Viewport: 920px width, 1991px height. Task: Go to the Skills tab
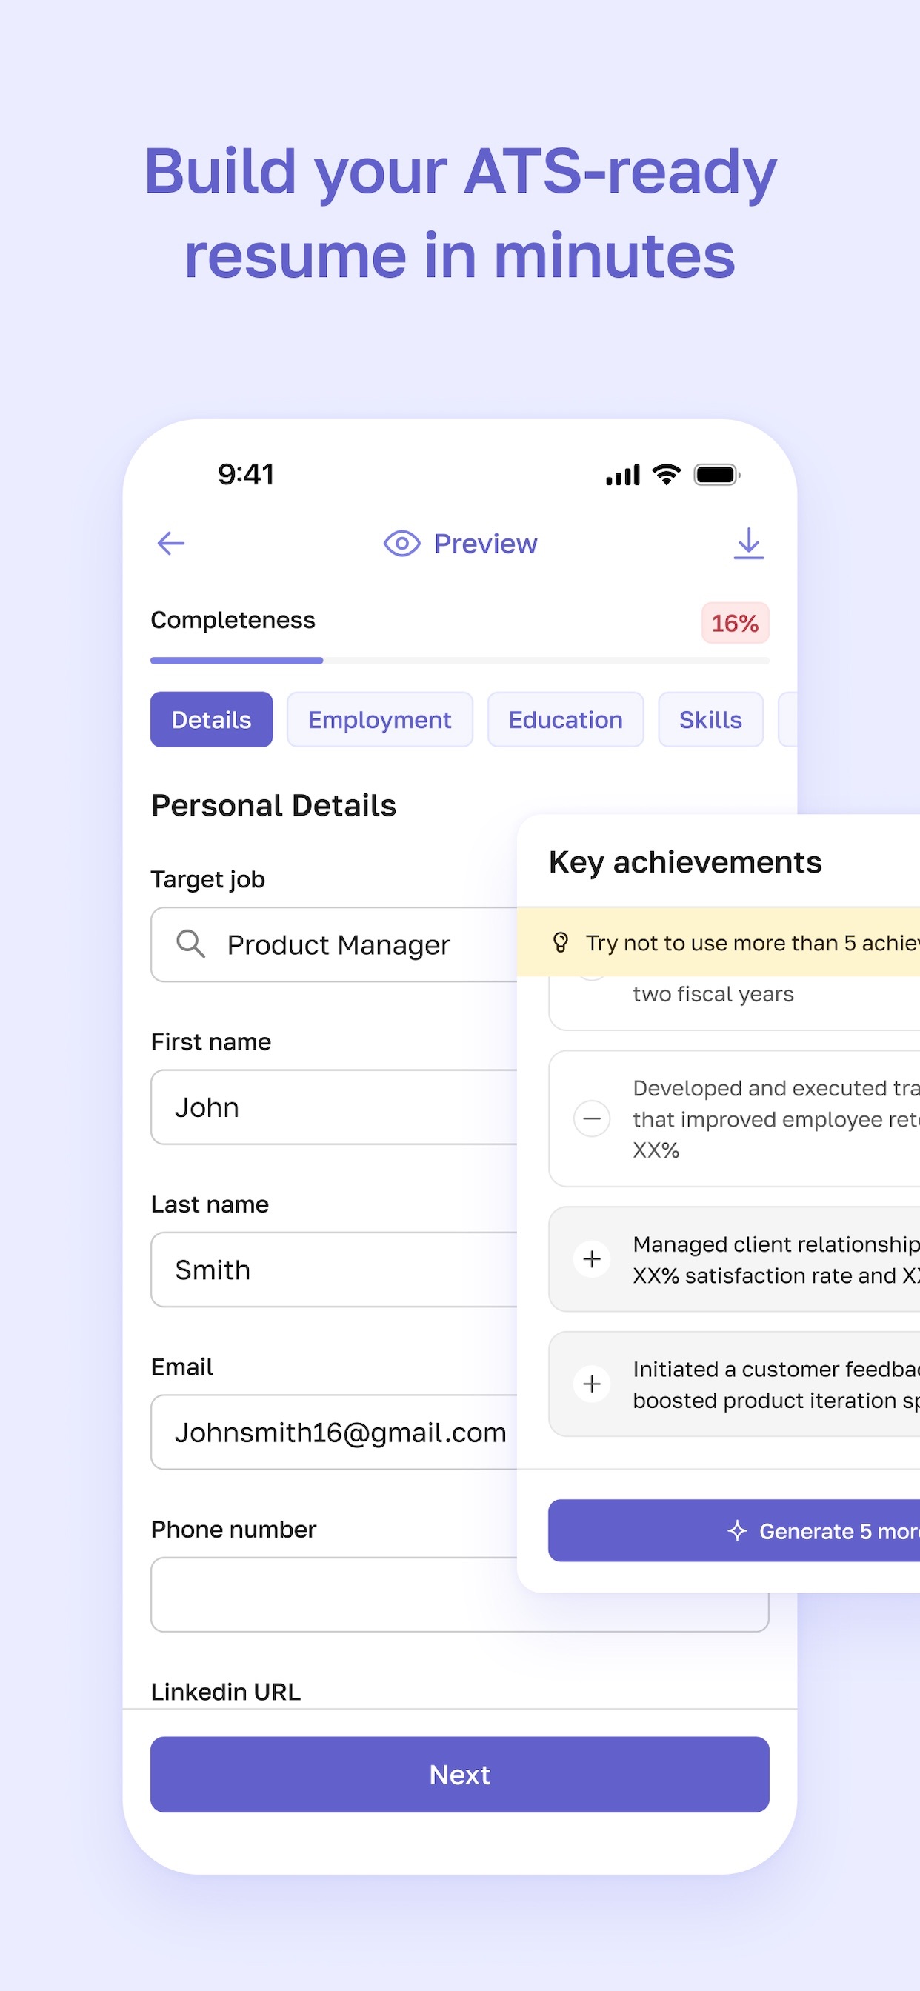coord(710,719)
